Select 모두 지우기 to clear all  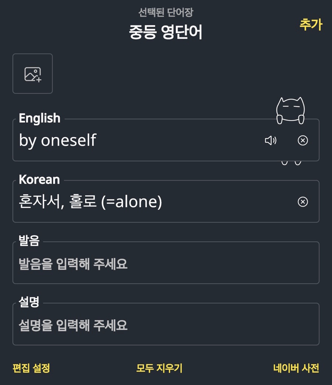[159, 368]
